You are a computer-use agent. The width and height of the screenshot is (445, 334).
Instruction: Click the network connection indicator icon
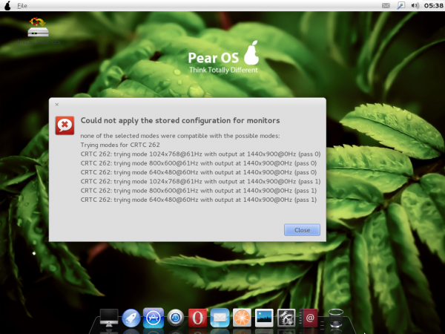(400, 5)
